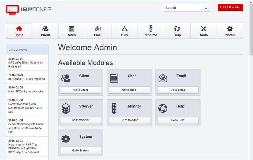This screenshot has width=253, height=160.
Task: Focus the Search input field
Action: [182, 8]
